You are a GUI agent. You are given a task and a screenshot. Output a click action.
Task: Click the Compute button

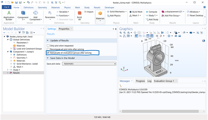(x=152, y=12)
